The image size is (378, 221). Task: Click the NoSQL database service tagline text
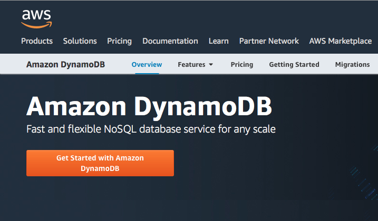(151, 129)
